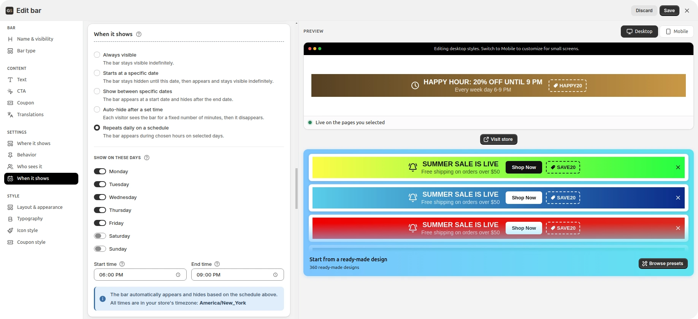
Task: Switch preview to Desktop
Action: point(639,32)
